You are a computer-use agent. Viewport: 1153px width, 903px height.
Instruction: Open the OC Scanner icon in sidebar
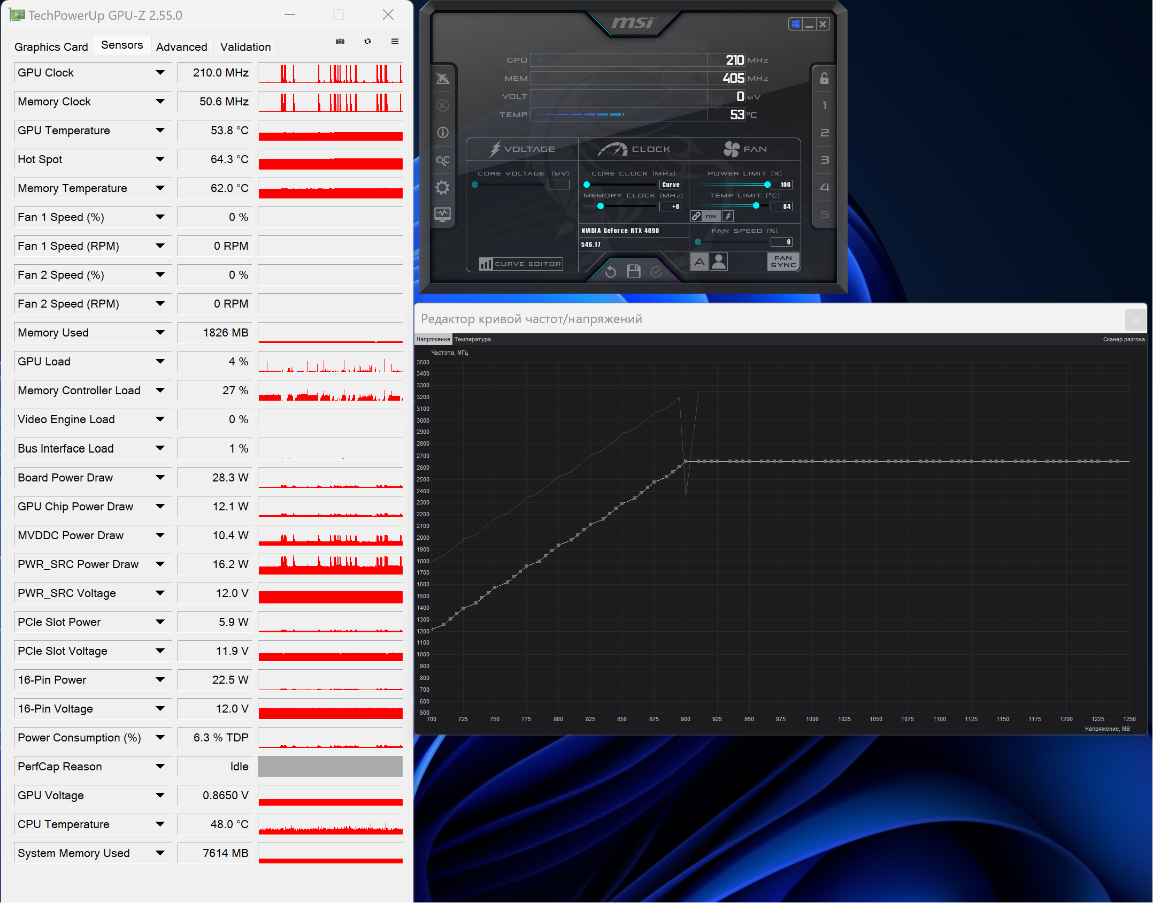(x=443, y=160)
